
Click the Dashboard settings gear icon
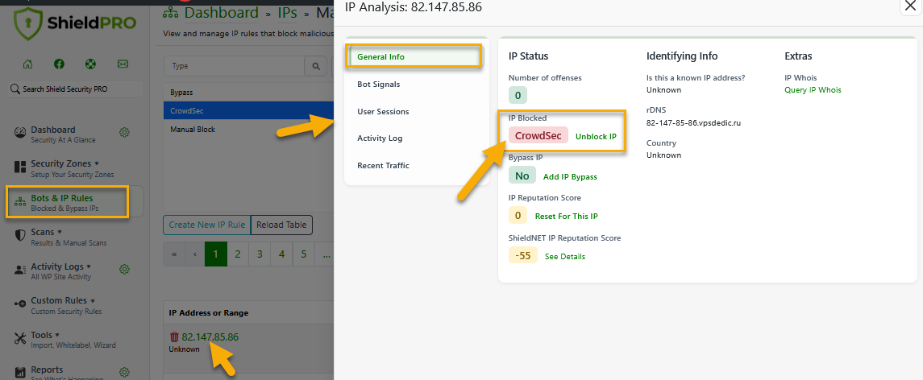tap(124, 132)
